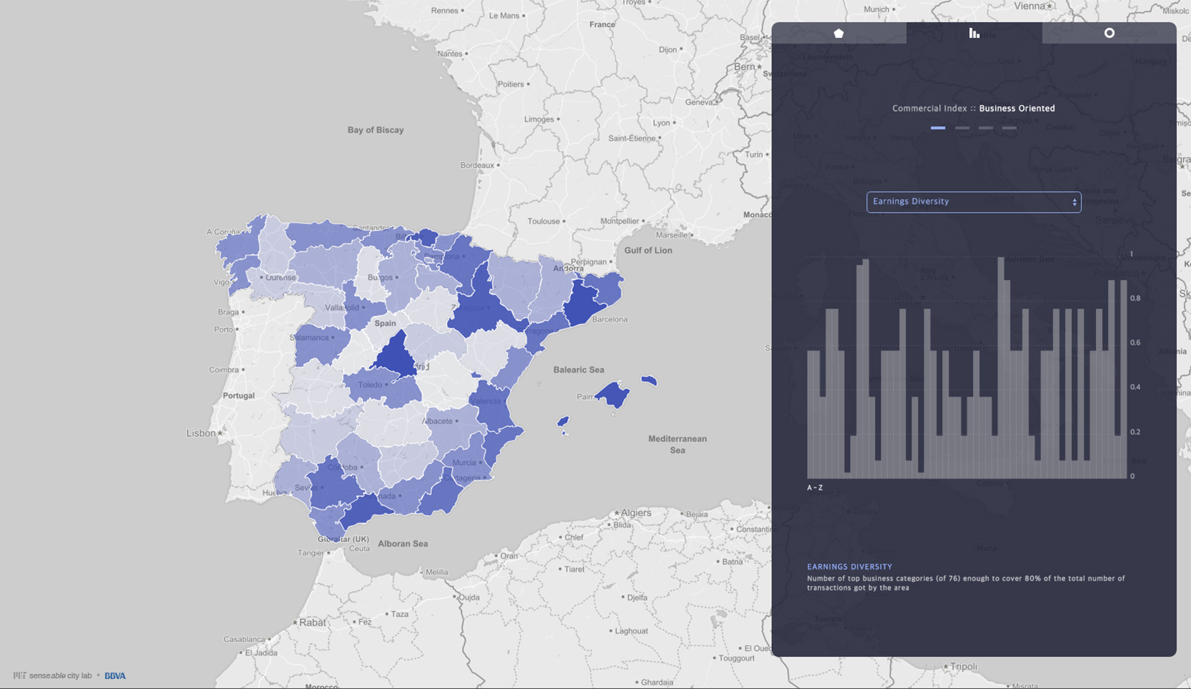Switch to the bar chart tab
The width and height of the screenshot is (1191, 689).
pyautogui.click(x=974, y=33)
